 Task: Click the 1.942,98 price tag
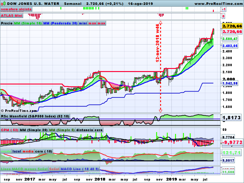click(230, 83)
